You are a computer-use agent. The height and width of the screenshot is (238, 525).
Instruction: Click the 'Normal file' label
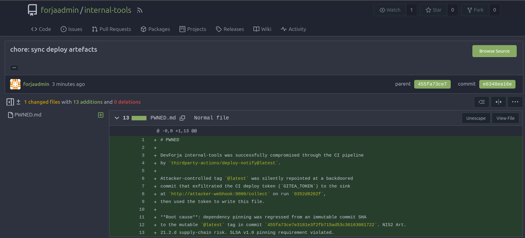click(x=212, y=118)
